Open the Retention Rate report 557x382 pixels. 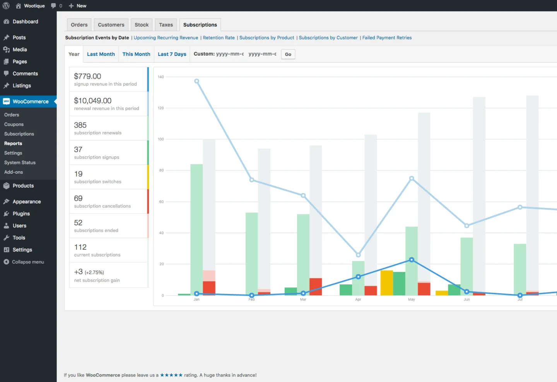(x=219, y=37)
